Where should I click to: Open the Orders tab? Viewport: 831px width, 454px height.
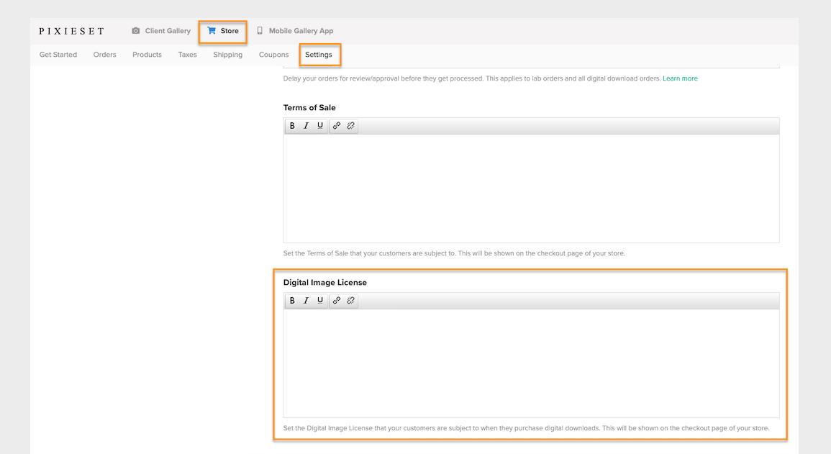pyautogui.click(x=104, y=55)
